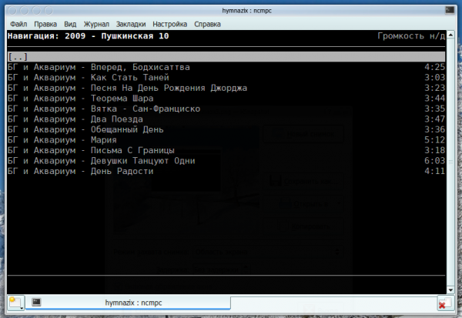Open the Правка menu
462x318 pixels.
point(45,24)
